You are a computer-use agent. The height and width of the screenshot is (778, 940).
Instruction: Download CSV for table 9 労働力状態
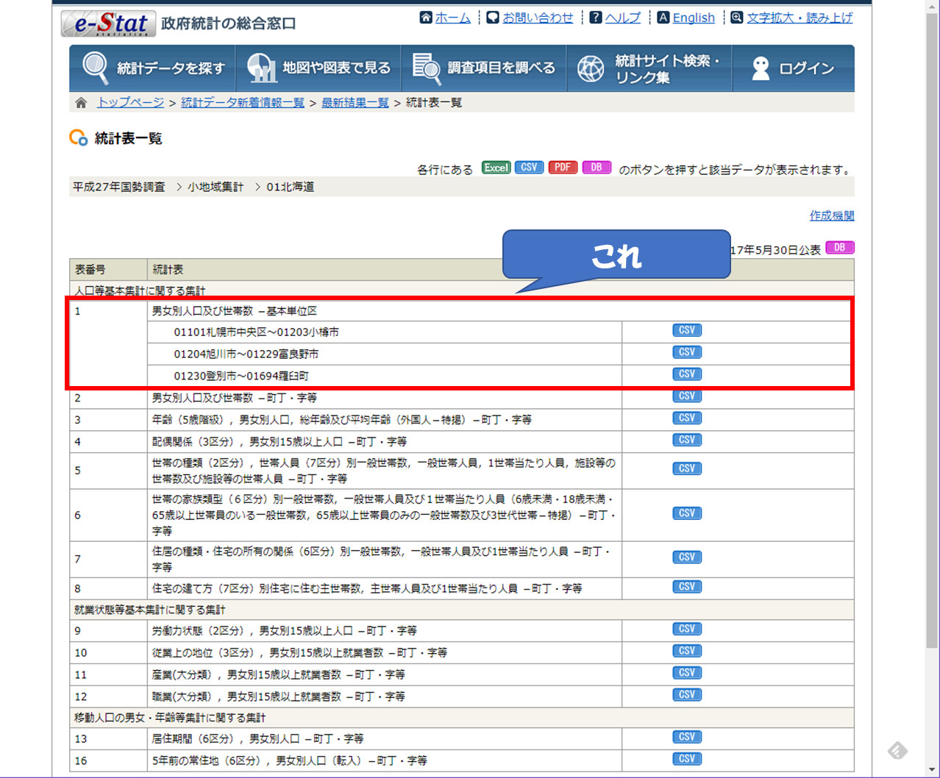(686, 629)
